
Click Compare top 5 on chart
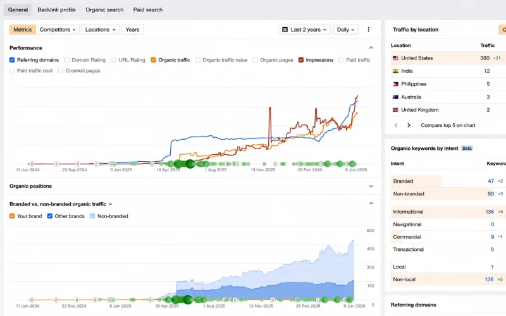coord(448,125)
